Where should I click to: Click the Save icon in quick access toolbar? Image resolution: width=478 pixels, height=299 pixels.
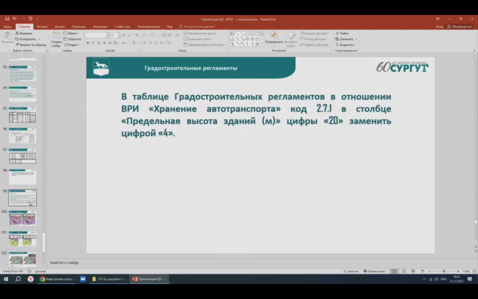(x=7, y=19)
